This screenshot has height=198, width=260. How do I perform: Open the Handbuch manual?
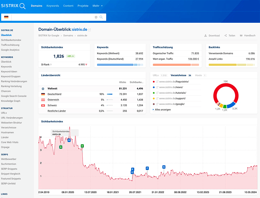(x=248, y=36)
